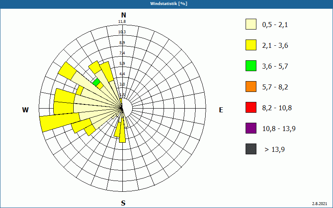The width and height of the screenshot is (333, 208).
Task: Click the green 3,6 - 5,7 legend swatch
Action: pos(251,66)
